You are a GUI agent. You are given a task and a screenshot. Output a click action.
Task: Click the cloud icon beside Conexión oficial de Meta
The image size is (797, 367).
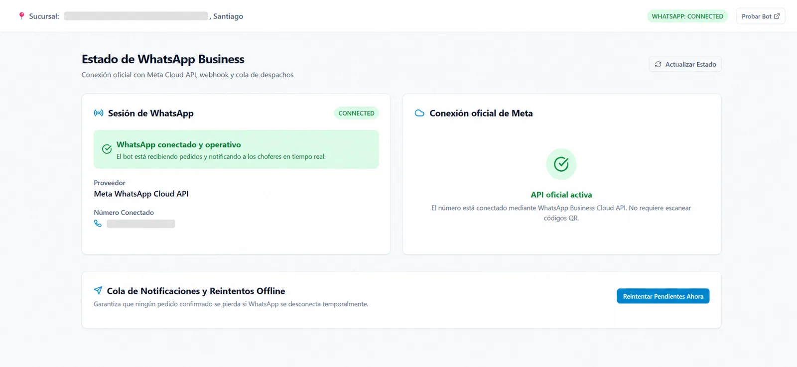point(419,113)
